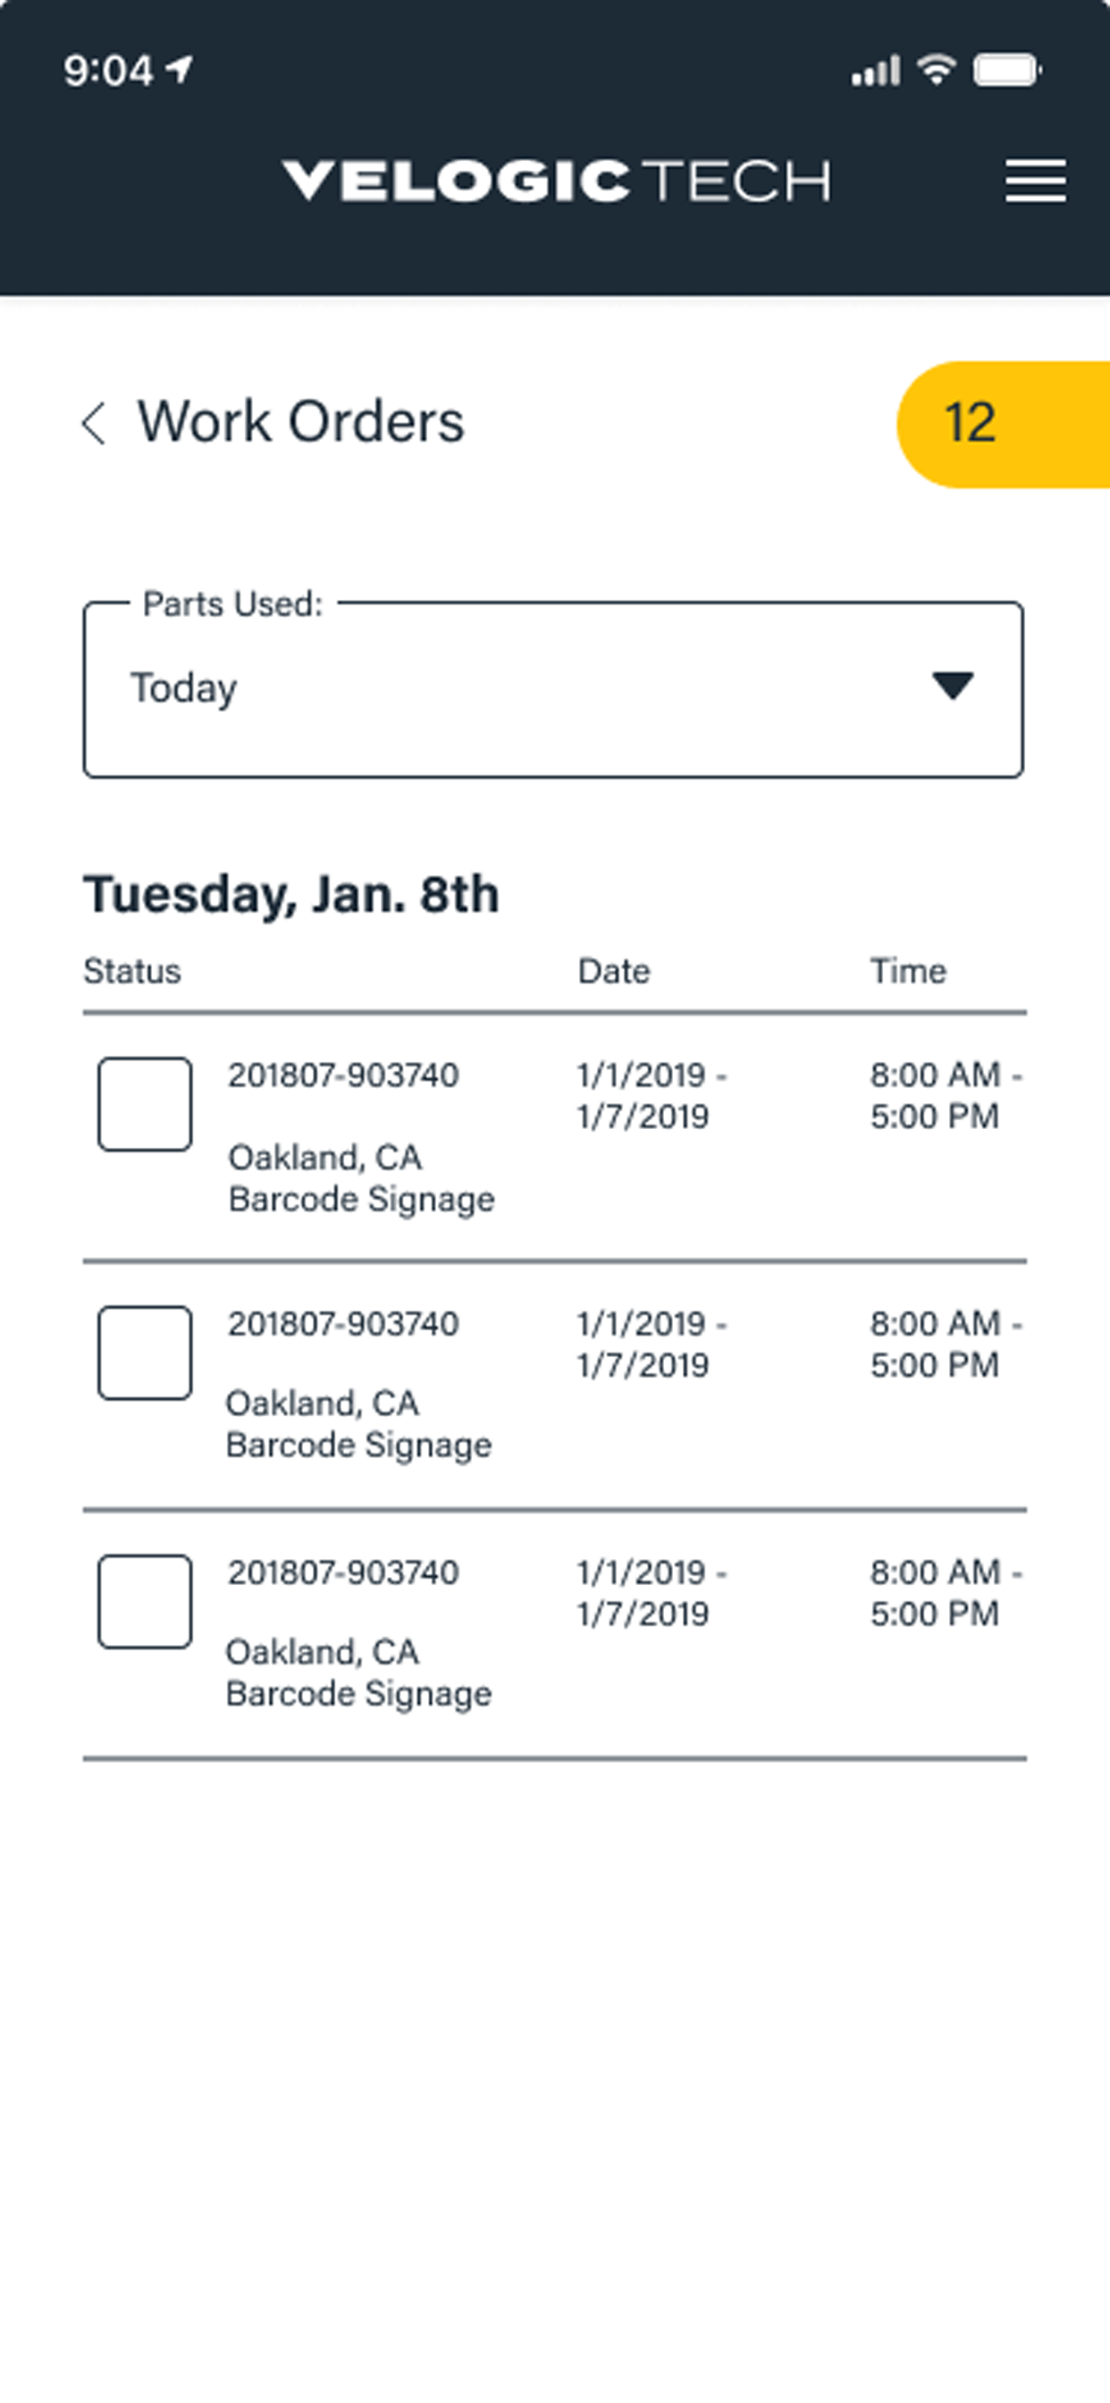Image resolution: width=1110 pixels, height=2403 pixels.
Task: Sort by the Time column header
Action: pyautogui.click(x=908, y=971)
